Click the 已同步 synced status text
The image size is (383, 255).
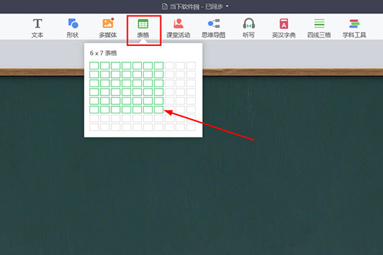[214, 6]
